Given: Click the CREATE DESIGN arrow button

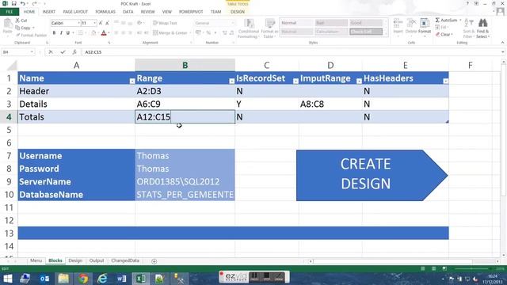Looking at the screenshot, I should point(372,175).
